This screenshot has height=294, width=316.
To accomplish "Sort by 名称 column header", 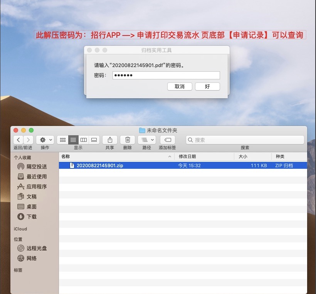I will (x=116, y=156).
